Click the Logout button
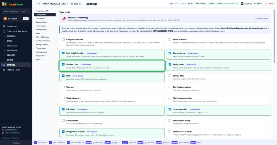This screenshot has height=145, width=277. 269,3
